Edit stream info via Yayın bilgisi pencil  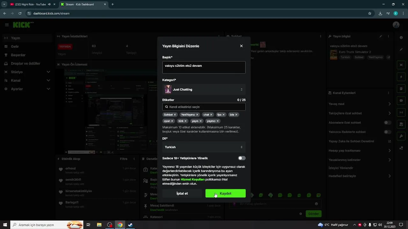(381, 36)
